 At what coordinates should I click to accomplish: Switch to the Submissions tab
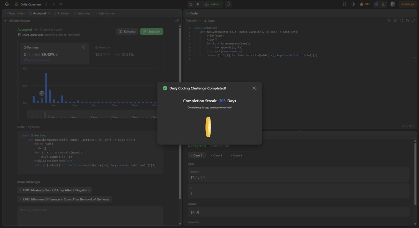tap(105, 13)
